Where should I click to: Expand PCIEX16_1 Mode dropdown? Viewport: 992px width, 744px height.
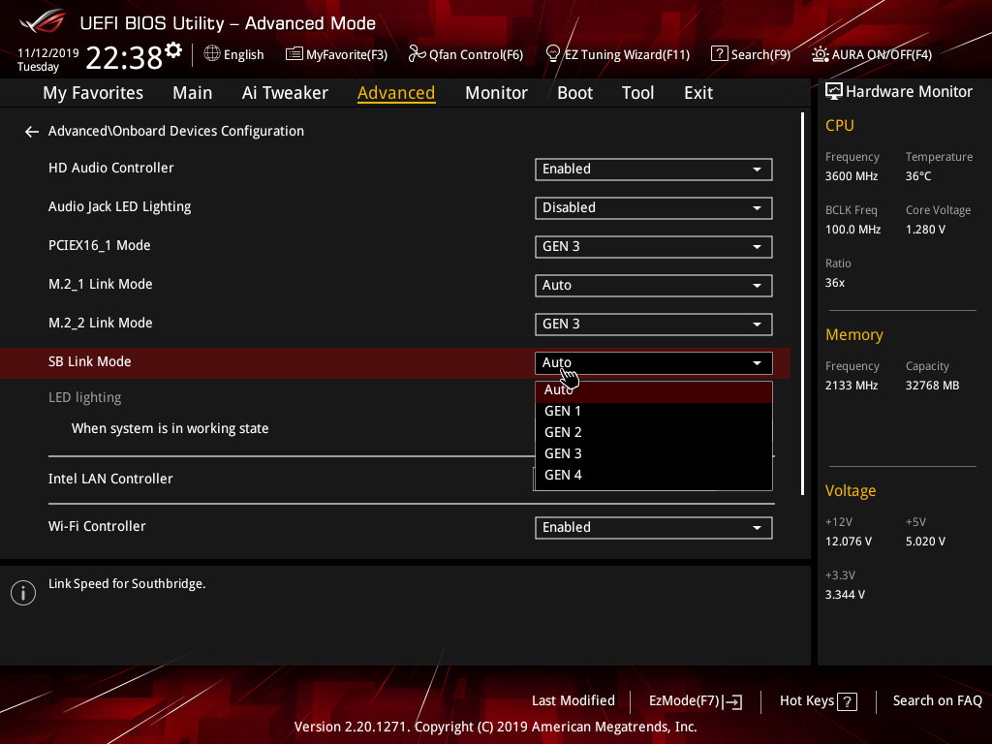pos(654,247)
